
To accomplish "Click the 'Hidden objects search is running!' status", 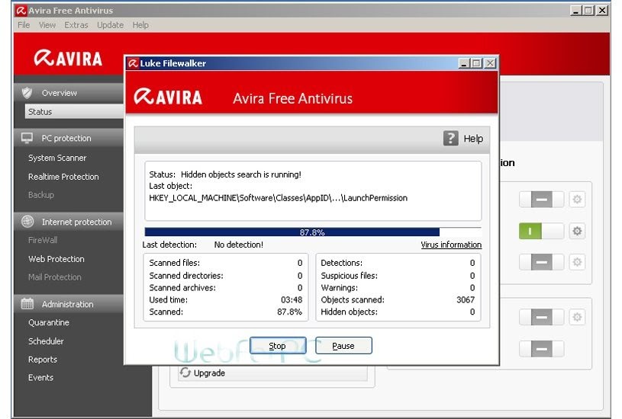I will [x=241, y=174].
